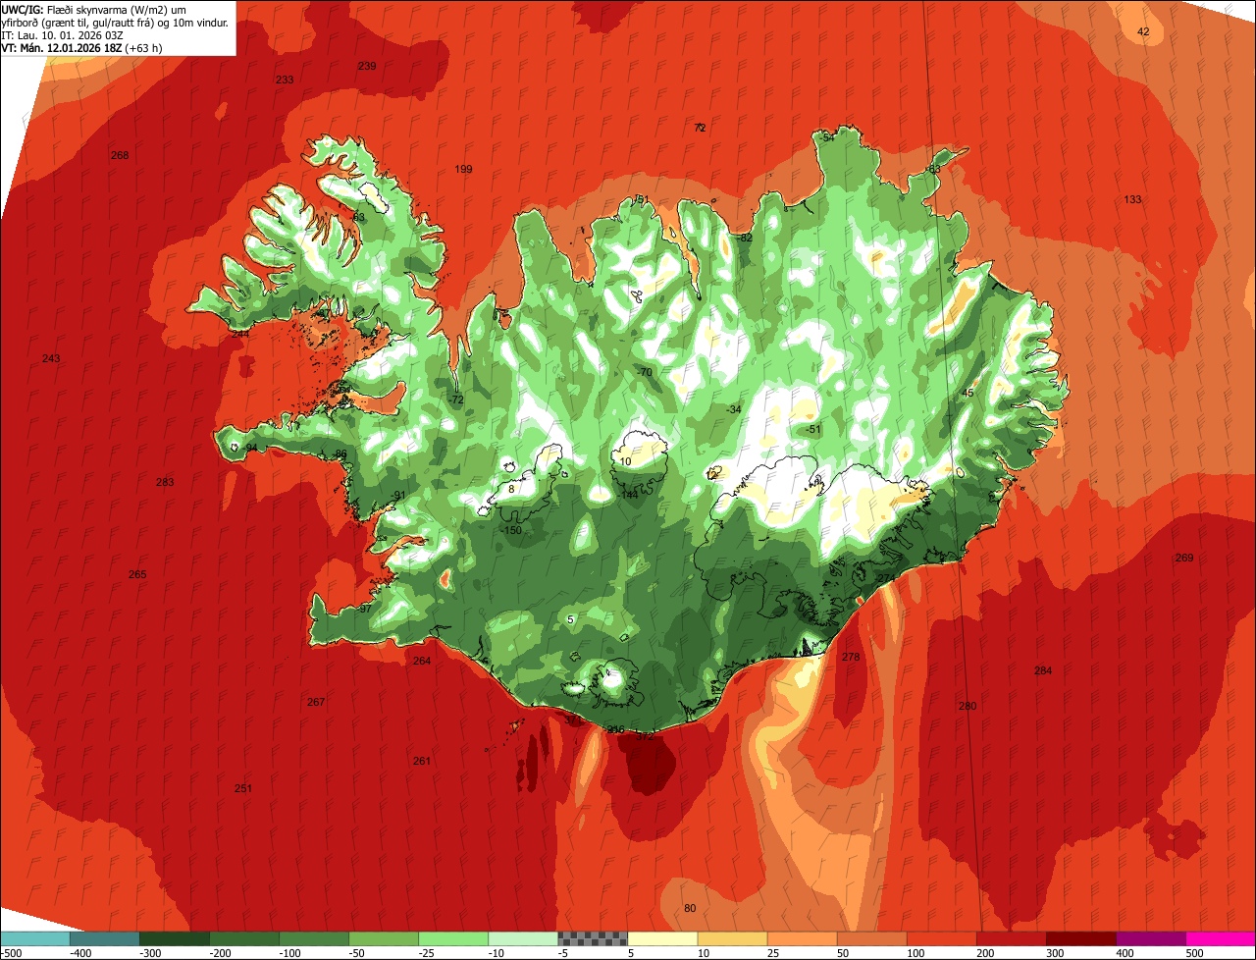The width and height of the screenshot is (1256, 960).
Task: Click the inland value '-51'
Action: 812,429
